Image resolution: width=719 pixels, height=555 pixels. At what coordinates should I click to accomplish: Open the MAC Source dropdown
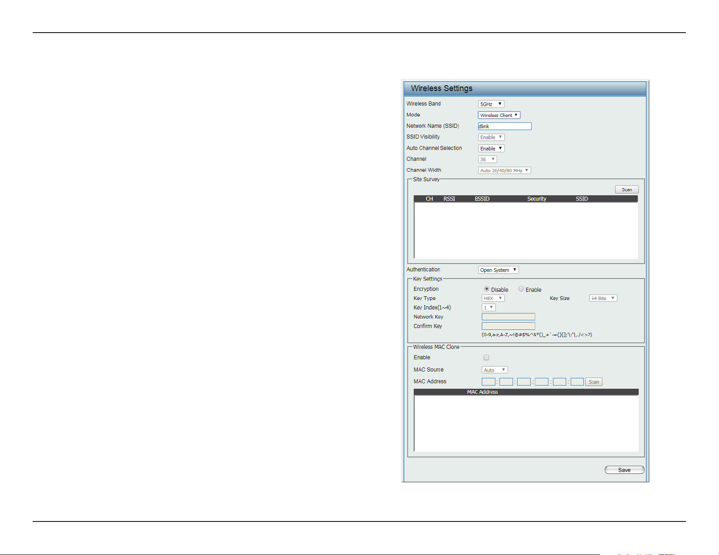coord(494,370)
